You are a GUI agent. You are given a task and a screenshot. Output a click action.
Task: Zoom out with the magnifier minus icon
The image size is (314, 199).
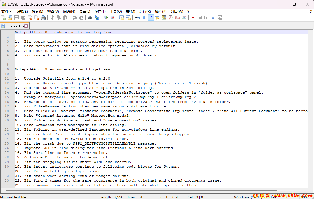pos(112,18)
